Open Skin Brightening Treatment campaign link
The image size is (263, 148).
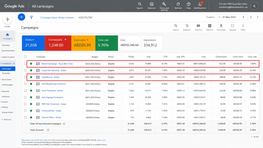tap(54, 84)
